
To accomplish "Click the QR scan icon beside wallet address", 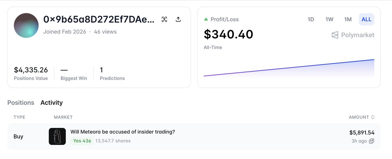I will [x=164, y=20].
